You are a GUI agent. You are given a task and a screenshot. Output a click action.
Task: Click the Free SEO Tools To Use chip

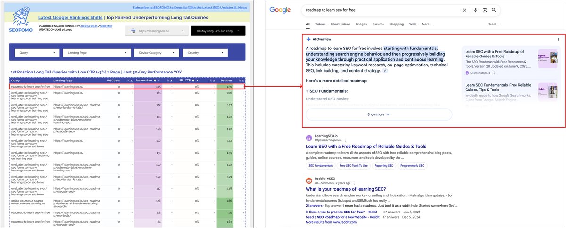[x=354, y=166]
